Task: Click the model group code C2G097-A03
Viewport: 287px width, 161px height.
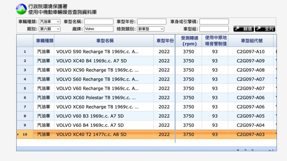Action: tap(251, 134)
